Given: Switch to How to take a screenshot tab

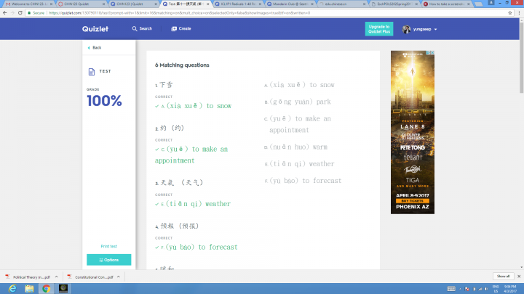Looking at the screenshot, I should [x=447, y=4].
